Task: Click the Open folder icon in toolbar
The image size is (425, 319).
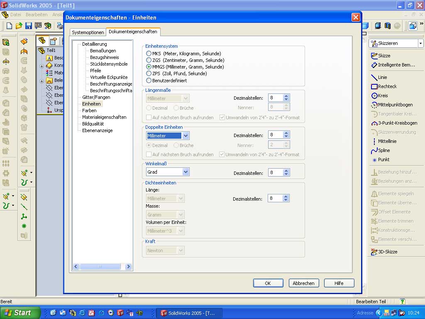Action: [19, 26]
